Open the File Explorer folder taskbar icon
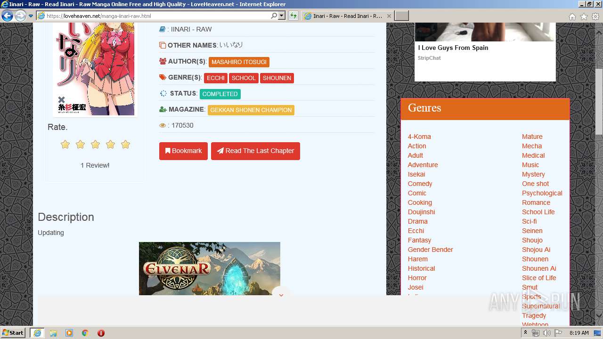The height and width of the screenshot is (339, 603). pyautogui.click(x=53, y=333)
